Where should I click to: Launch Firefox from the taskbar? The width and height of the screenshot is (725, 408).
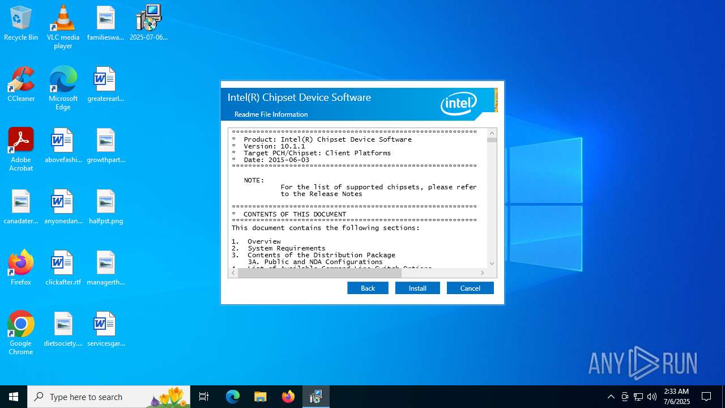click(288, 397)
